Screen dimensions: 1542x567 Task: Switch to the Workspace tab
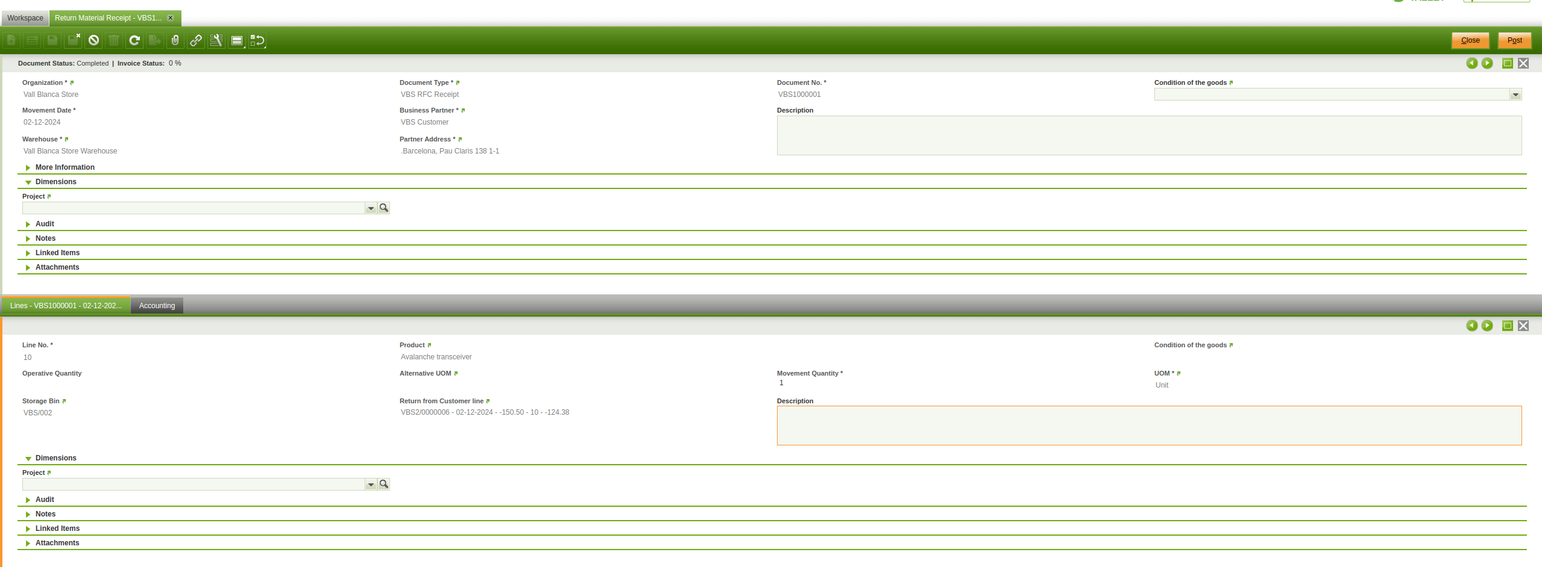(25, 18)
